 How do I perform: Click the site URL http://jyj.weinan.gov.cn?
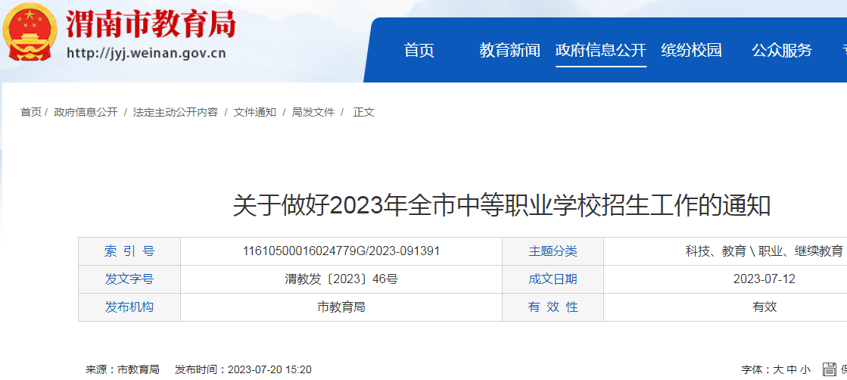point(146,54)
